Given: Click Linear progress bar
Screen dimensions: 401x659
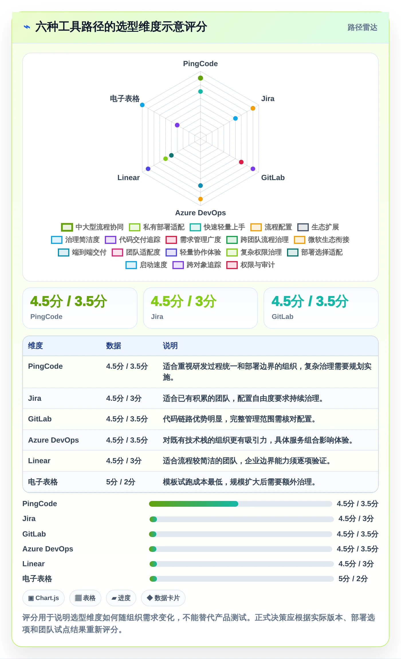Looking at the screenshot, I should pyautogui.click(x=241, y=564).
